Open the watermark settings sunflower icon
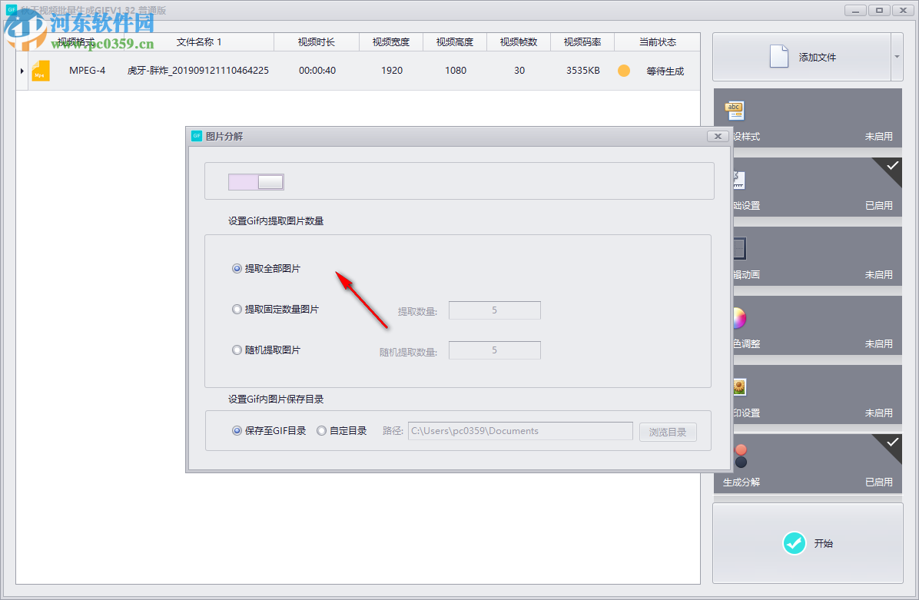The image size is (919, 600). coord(740,386)
